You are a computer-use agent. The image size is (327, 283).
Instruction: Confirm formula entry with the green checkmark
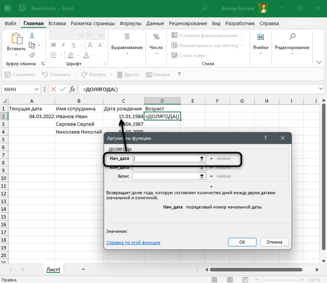tap(62, 89)
